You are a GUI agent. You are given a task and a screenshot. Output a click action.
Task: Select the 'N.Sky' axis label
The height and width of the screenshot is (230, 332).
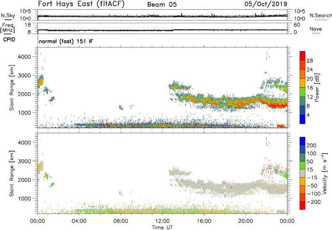pos(8,15)
